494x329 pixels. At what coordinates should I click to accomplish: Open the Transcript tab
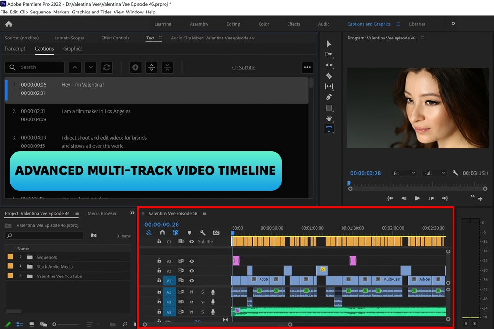coord(15,49)
